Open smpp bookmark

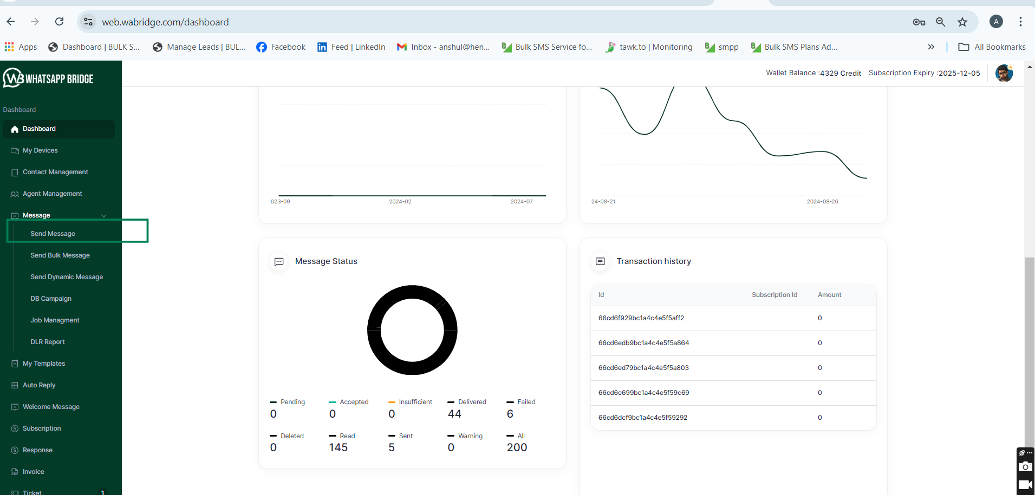tap(721, 47)
